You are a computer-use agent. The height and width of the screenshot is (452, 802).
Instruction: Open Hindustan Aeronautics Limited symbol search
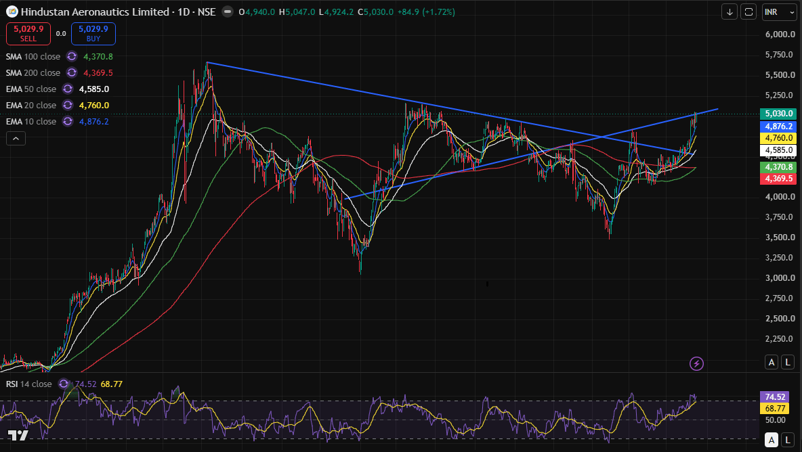95,12
